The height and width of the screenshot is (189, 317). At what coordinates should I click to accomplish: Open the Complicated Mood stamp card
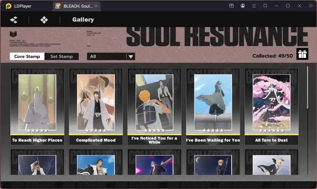click(x=96, y=107)
